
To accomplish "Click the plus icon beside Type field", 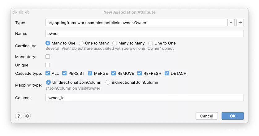I will click(x=240, y=23).
